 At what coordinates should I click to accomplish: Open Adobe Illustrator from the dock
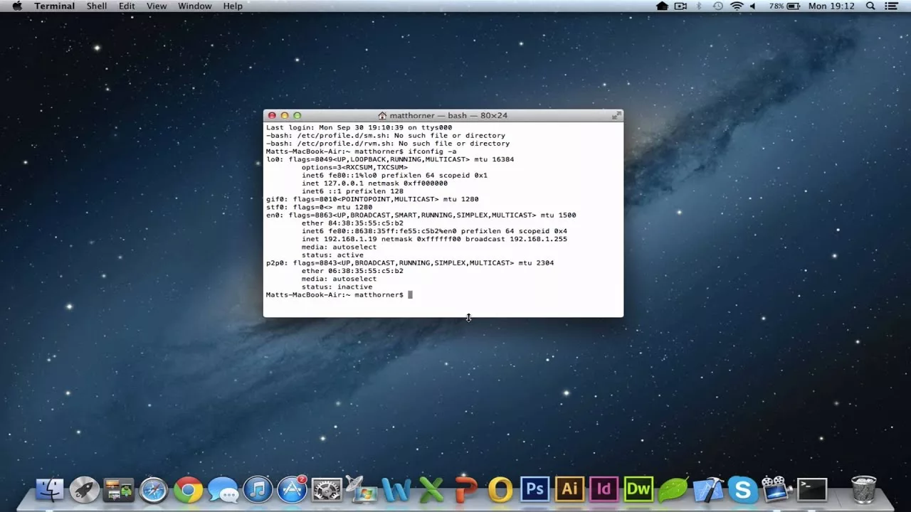569,489
